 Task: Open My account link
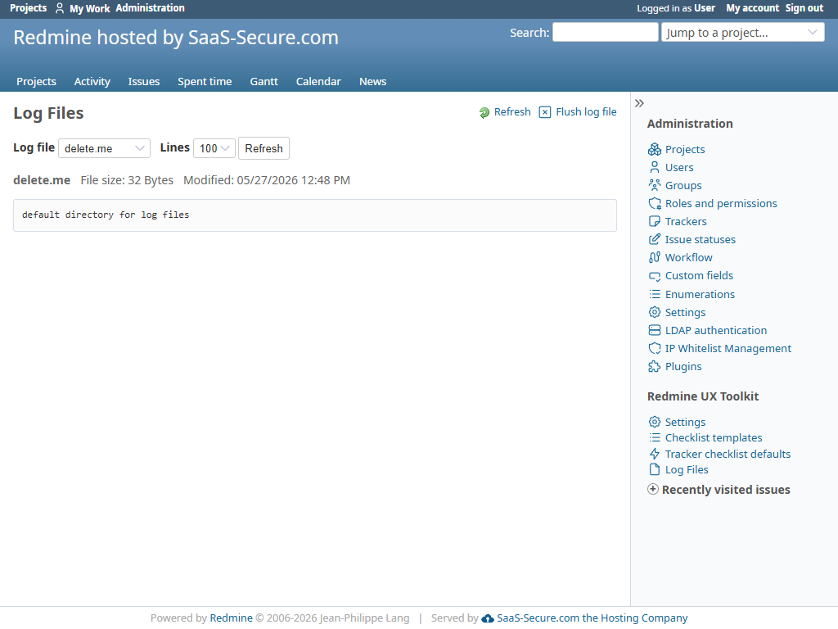(753, 8)
